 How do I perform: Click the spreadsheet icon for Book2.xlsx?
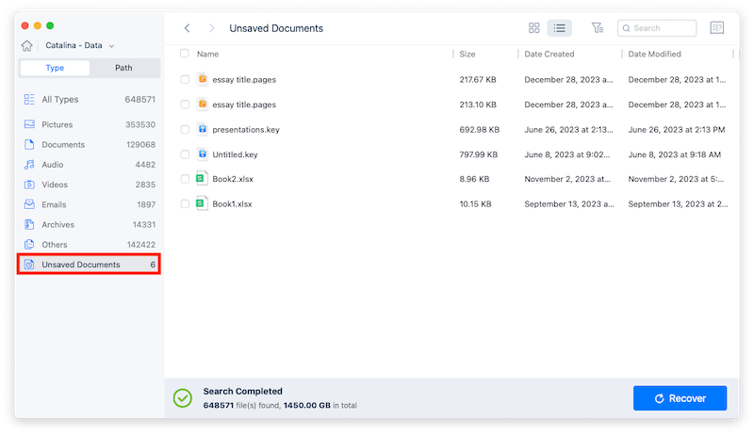coord(202,179)
